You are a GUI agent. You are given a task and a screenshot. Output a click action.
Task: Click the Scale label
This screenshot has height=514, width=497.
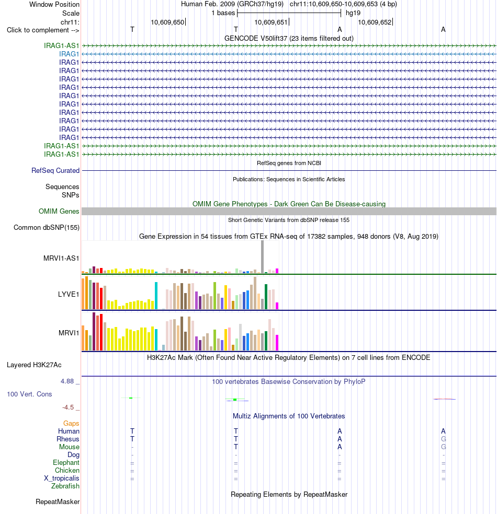tap(71, 14)
